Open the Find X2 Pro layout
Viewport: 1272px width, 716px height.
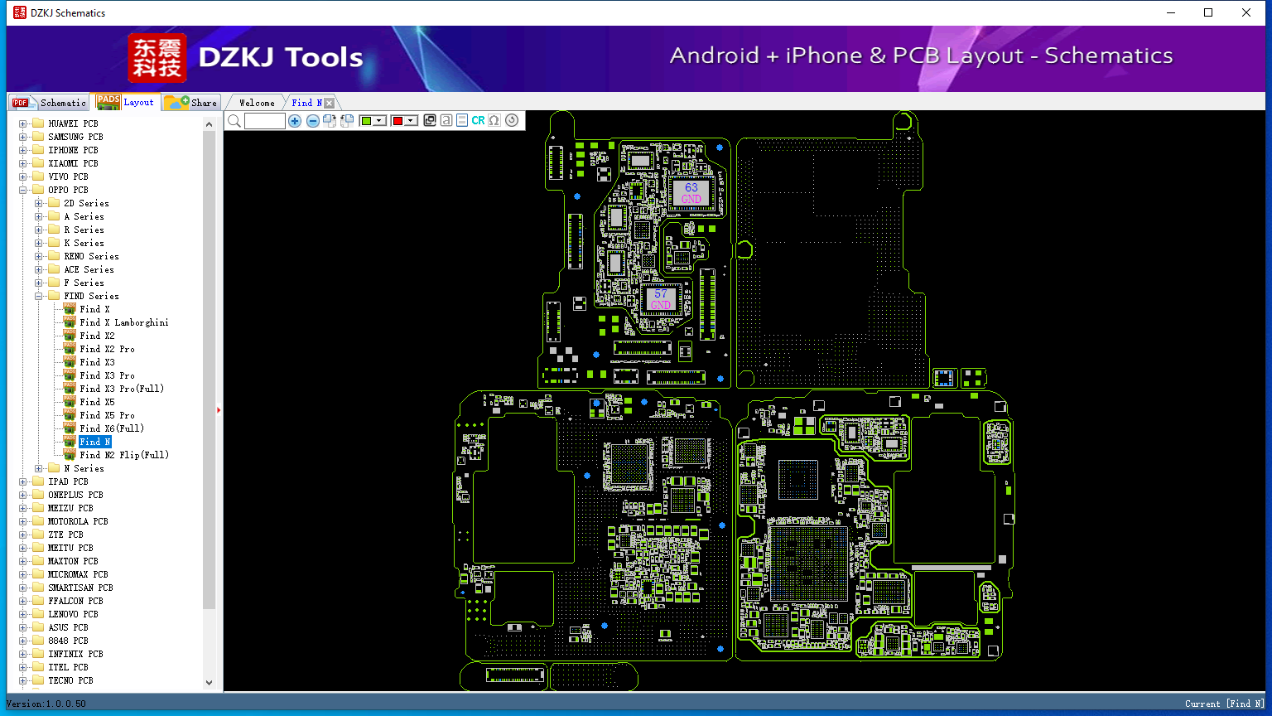click(x=107, y=349)
